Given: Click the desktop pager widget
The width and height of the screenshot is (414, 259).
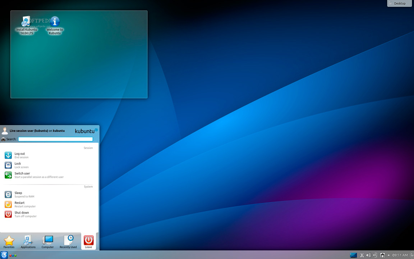Looking at the screenshot, I should coord(353,255).
